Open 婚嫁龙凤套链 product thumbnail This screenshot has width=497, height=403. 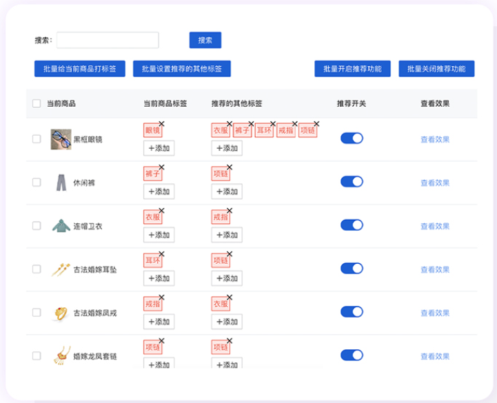click(61, 355)
